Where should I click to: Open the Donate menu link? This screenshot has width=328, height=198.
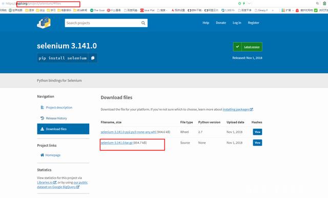click(x=221, y=23)
